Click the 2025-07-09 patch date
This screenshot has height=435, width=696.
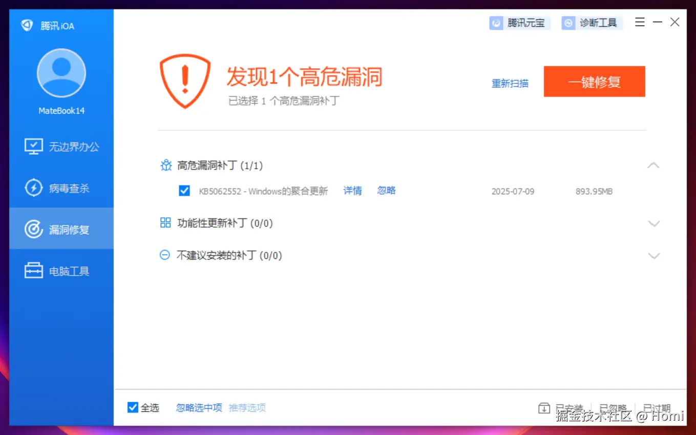(x=513, y=192)
